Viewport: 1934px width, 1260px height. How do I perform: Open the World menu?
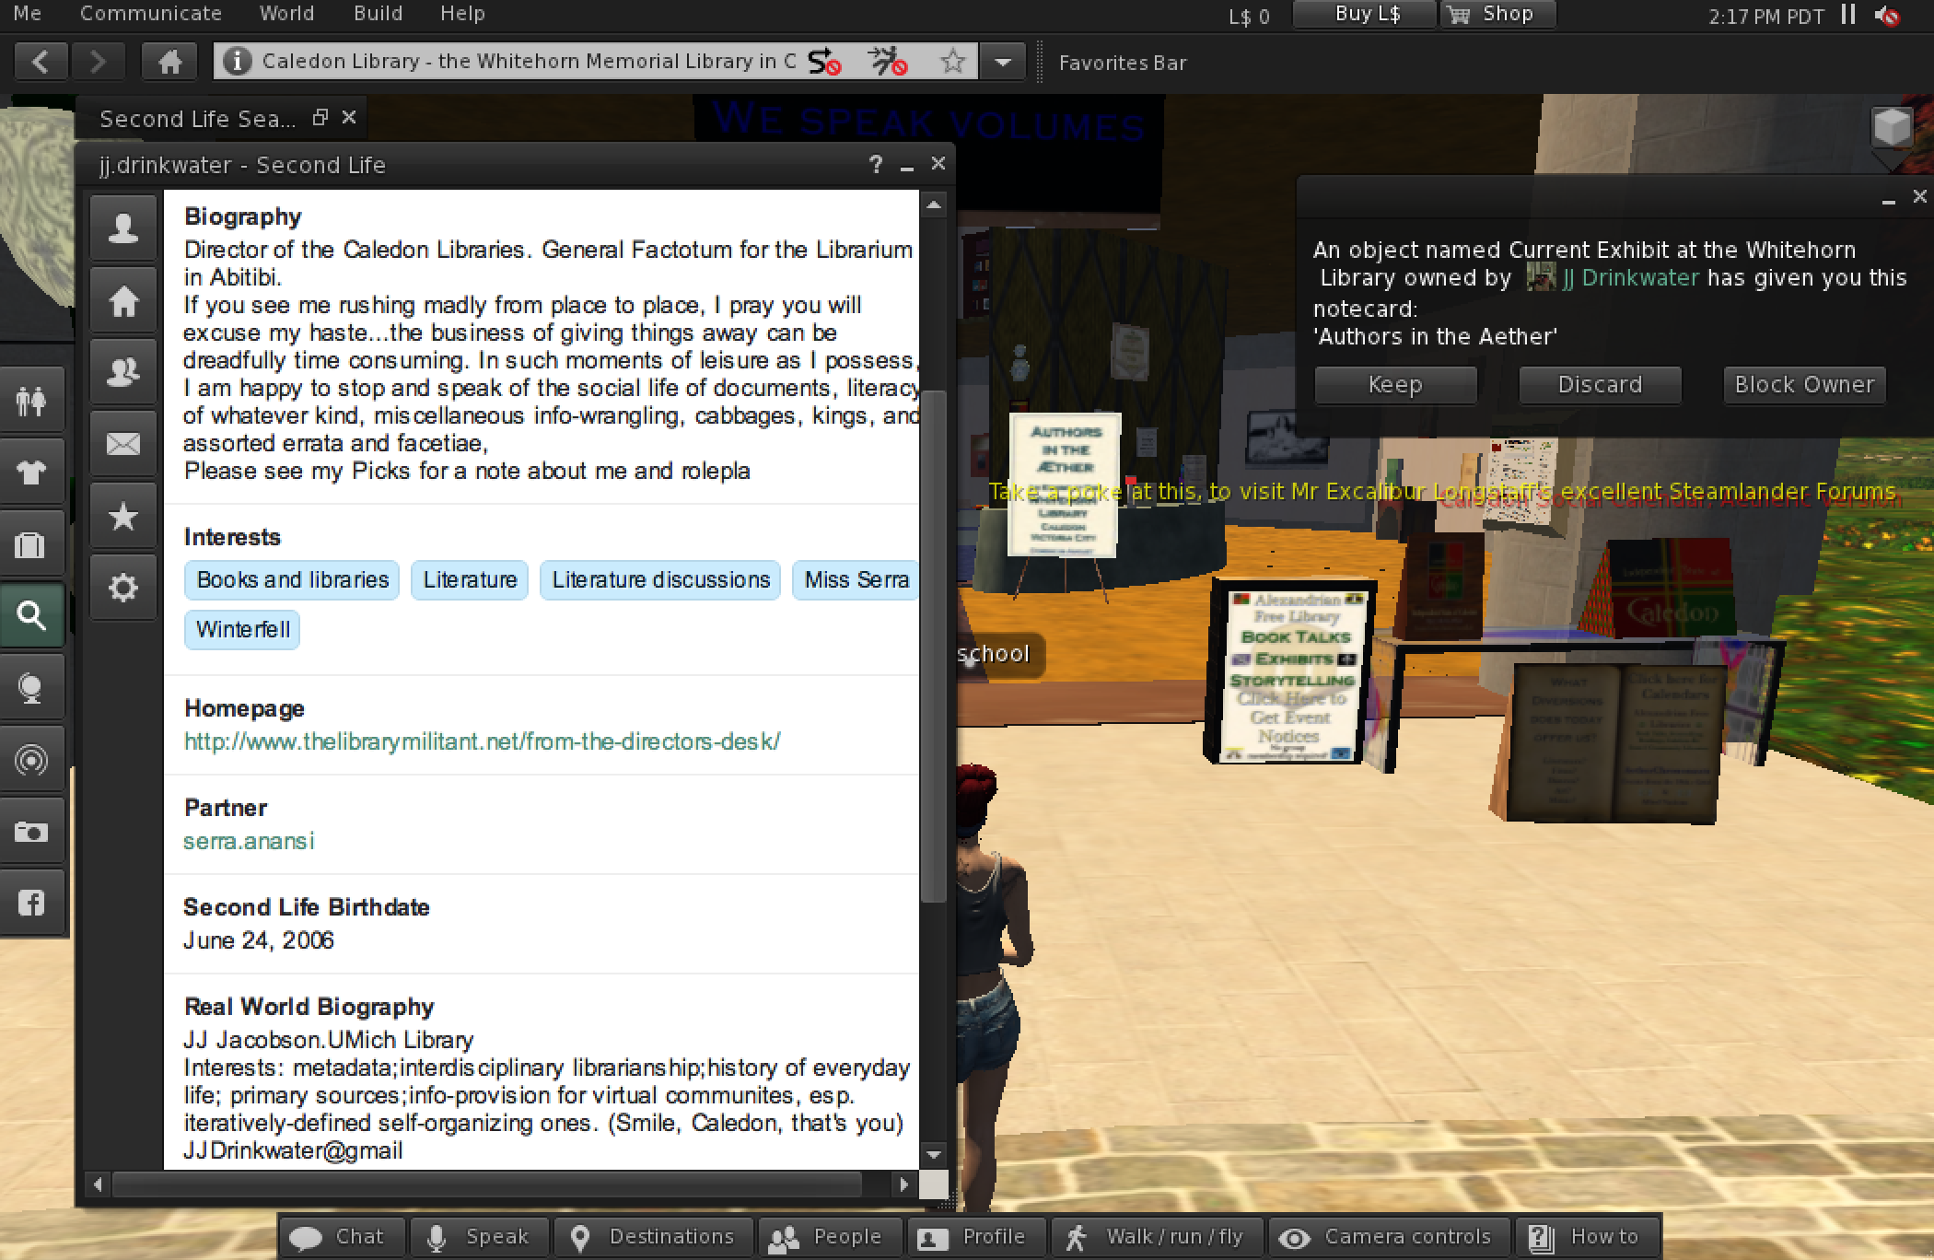[x=286, y=14]
